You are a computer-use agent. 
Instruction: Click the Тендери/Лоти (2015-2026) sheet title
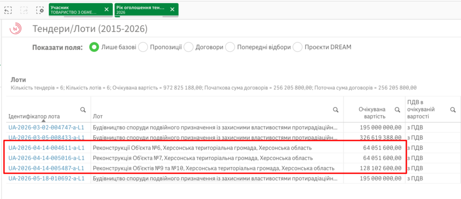point(90,29)
